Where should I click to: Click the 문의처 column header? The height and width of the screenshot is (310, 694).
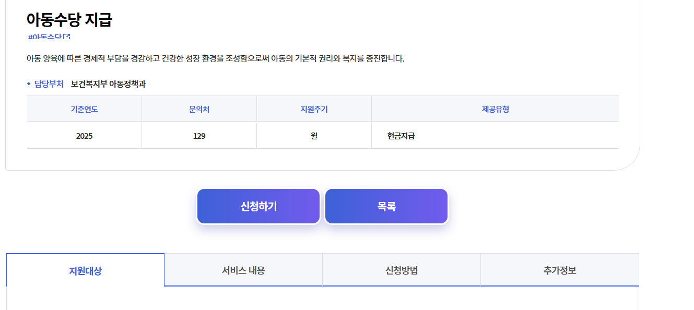click(199, 108)
